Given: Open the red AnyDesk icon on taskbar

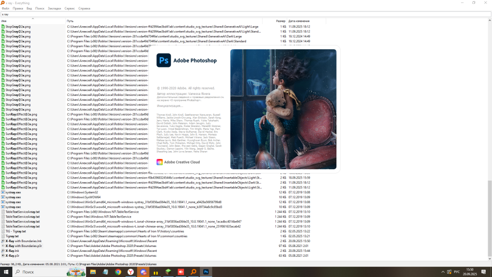Looking at the screenshot, I should (x=181, y=272).
